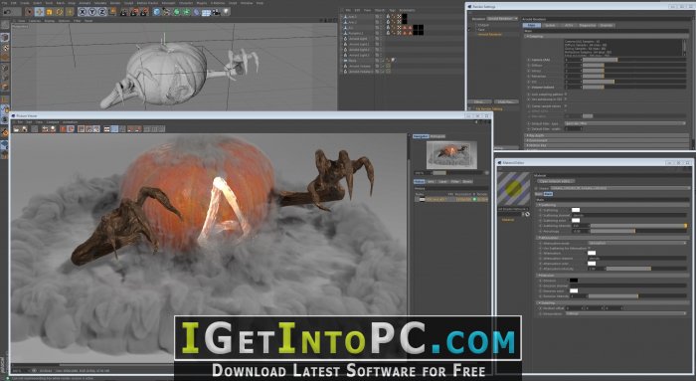Viewport: 696px width, 381px height.
Task: Select the Move tool in top toolbar
Action: click(39, 12)
